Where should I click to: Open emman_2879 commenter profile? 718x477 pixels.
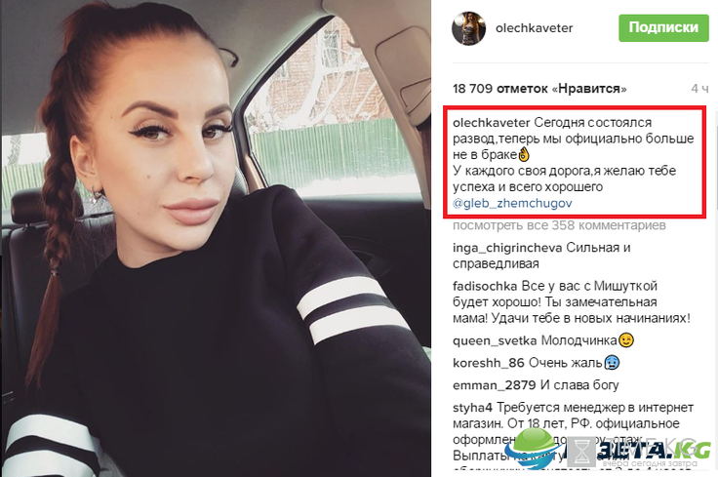click(494, 385)
